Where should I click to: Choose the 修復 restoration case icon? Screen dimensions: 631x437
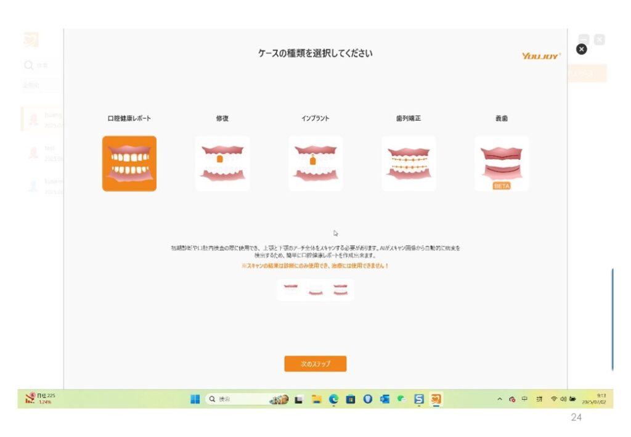tap(222, 163)
